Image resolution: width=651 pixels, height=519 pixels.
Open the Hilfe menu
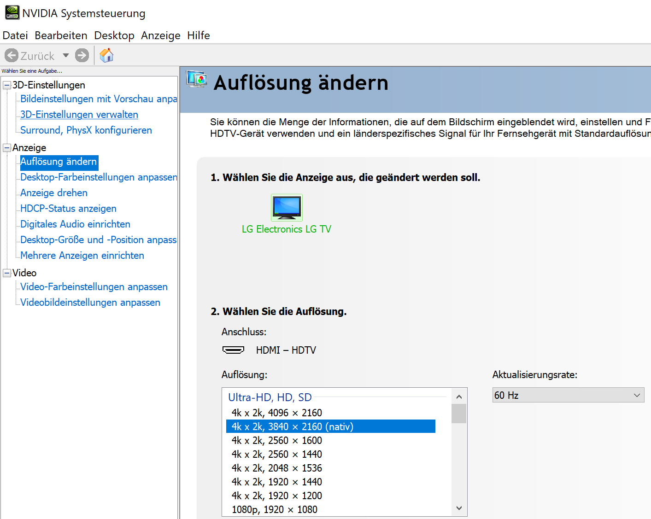199,35
